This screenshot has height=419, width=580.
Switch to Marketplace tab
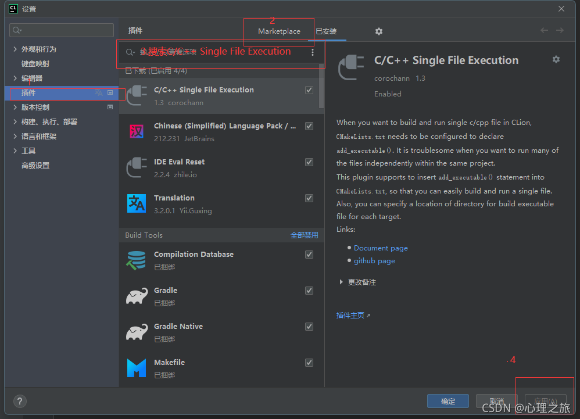point(279,31)
